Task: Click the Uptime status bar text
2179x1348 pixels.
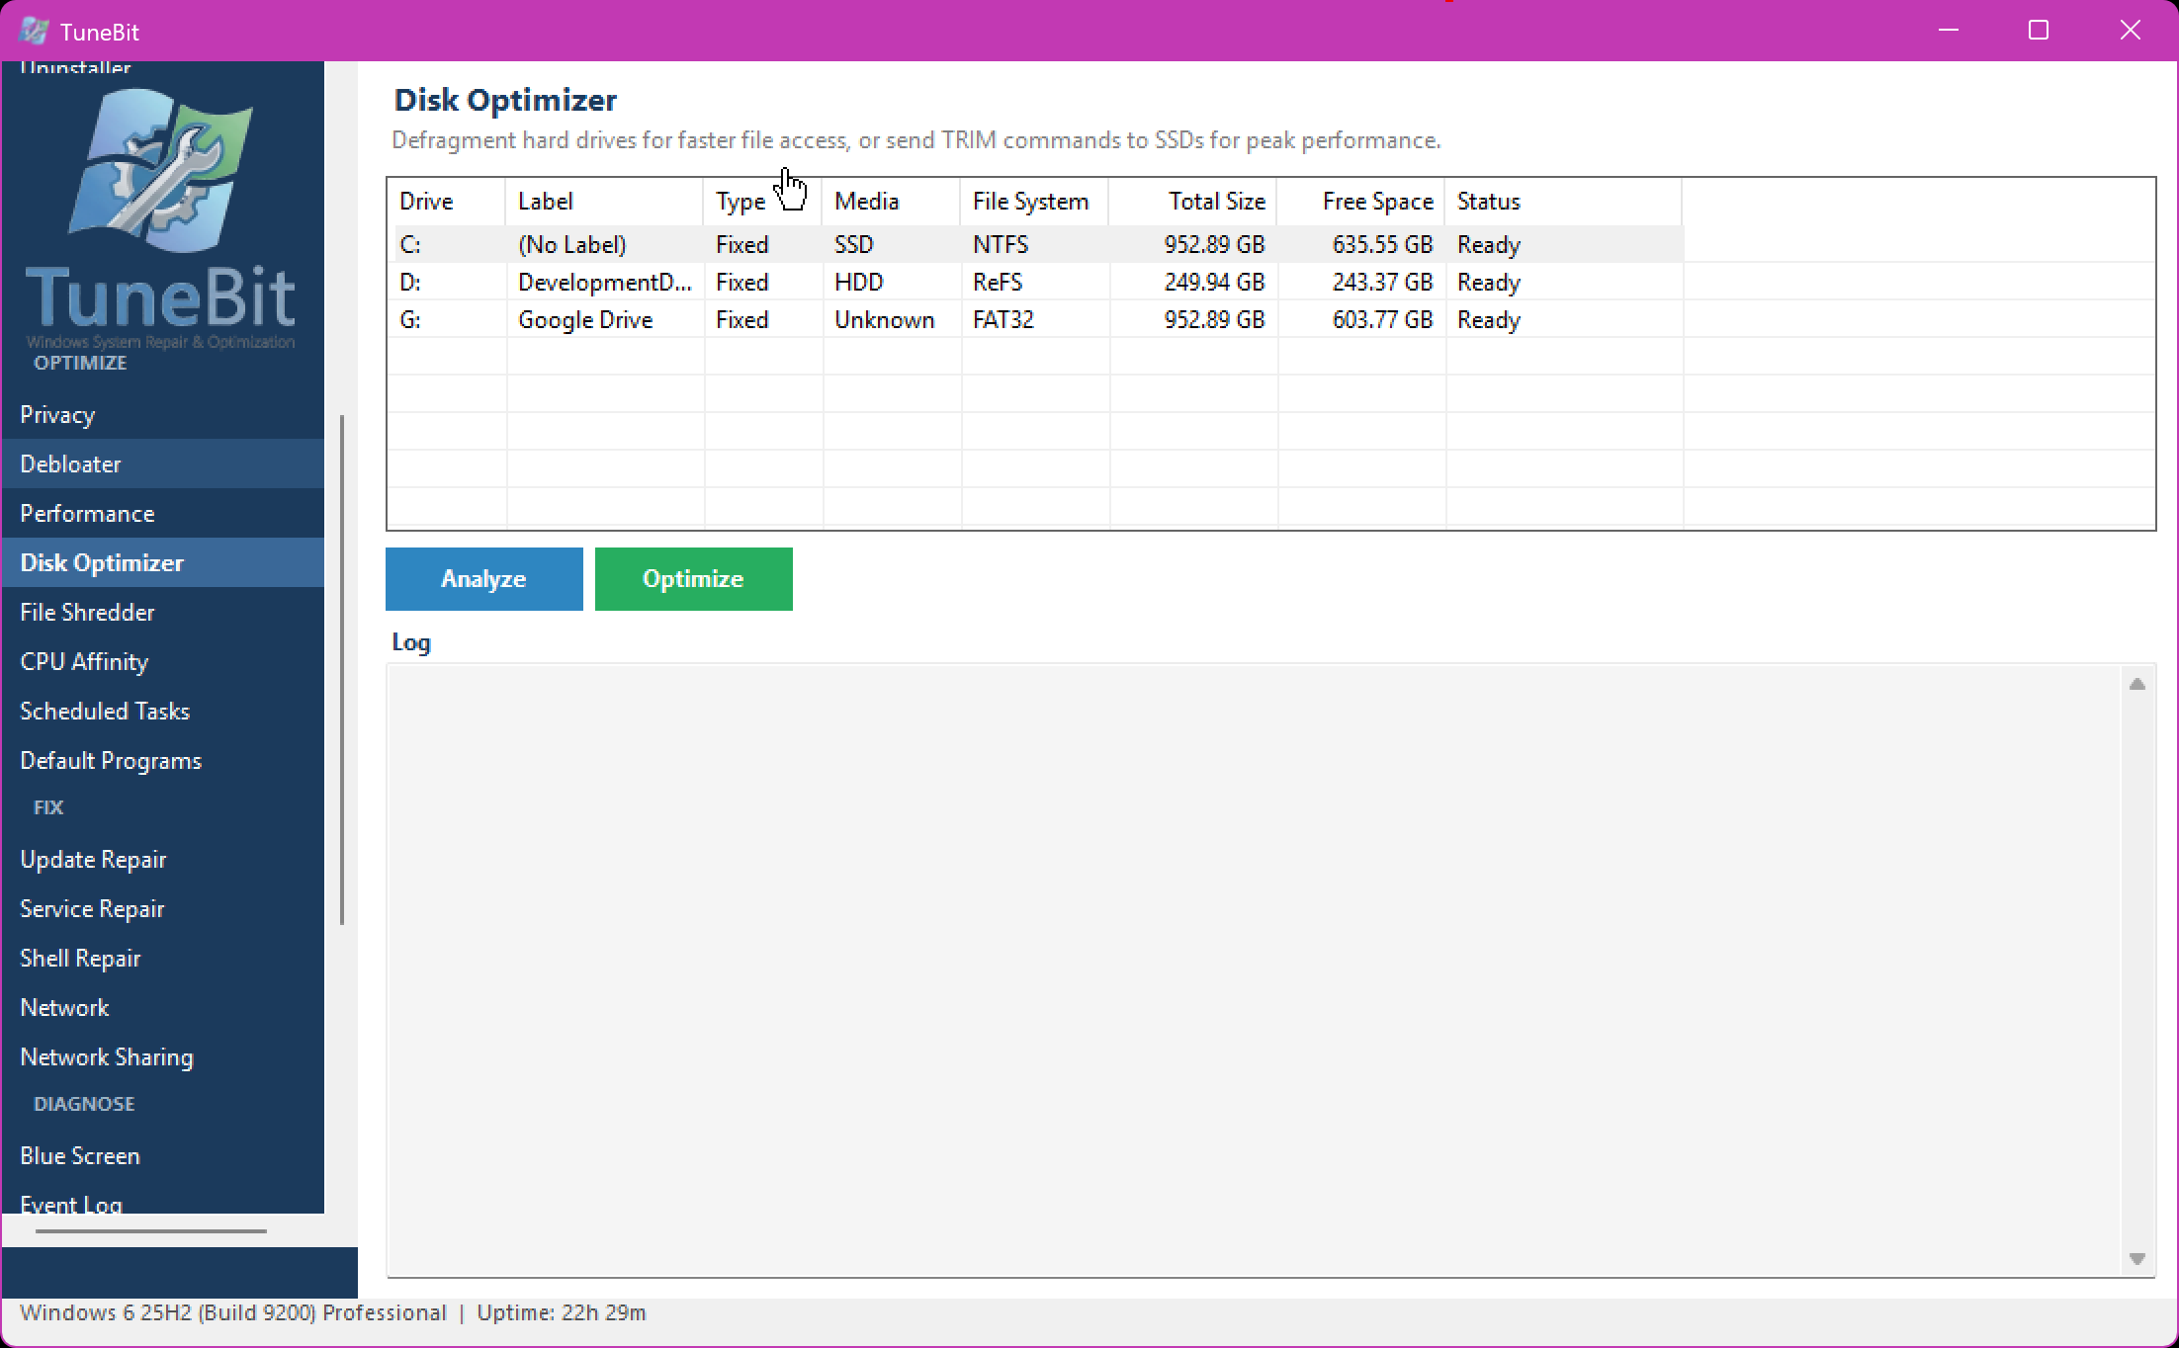Action: (x=562, y=1312)
